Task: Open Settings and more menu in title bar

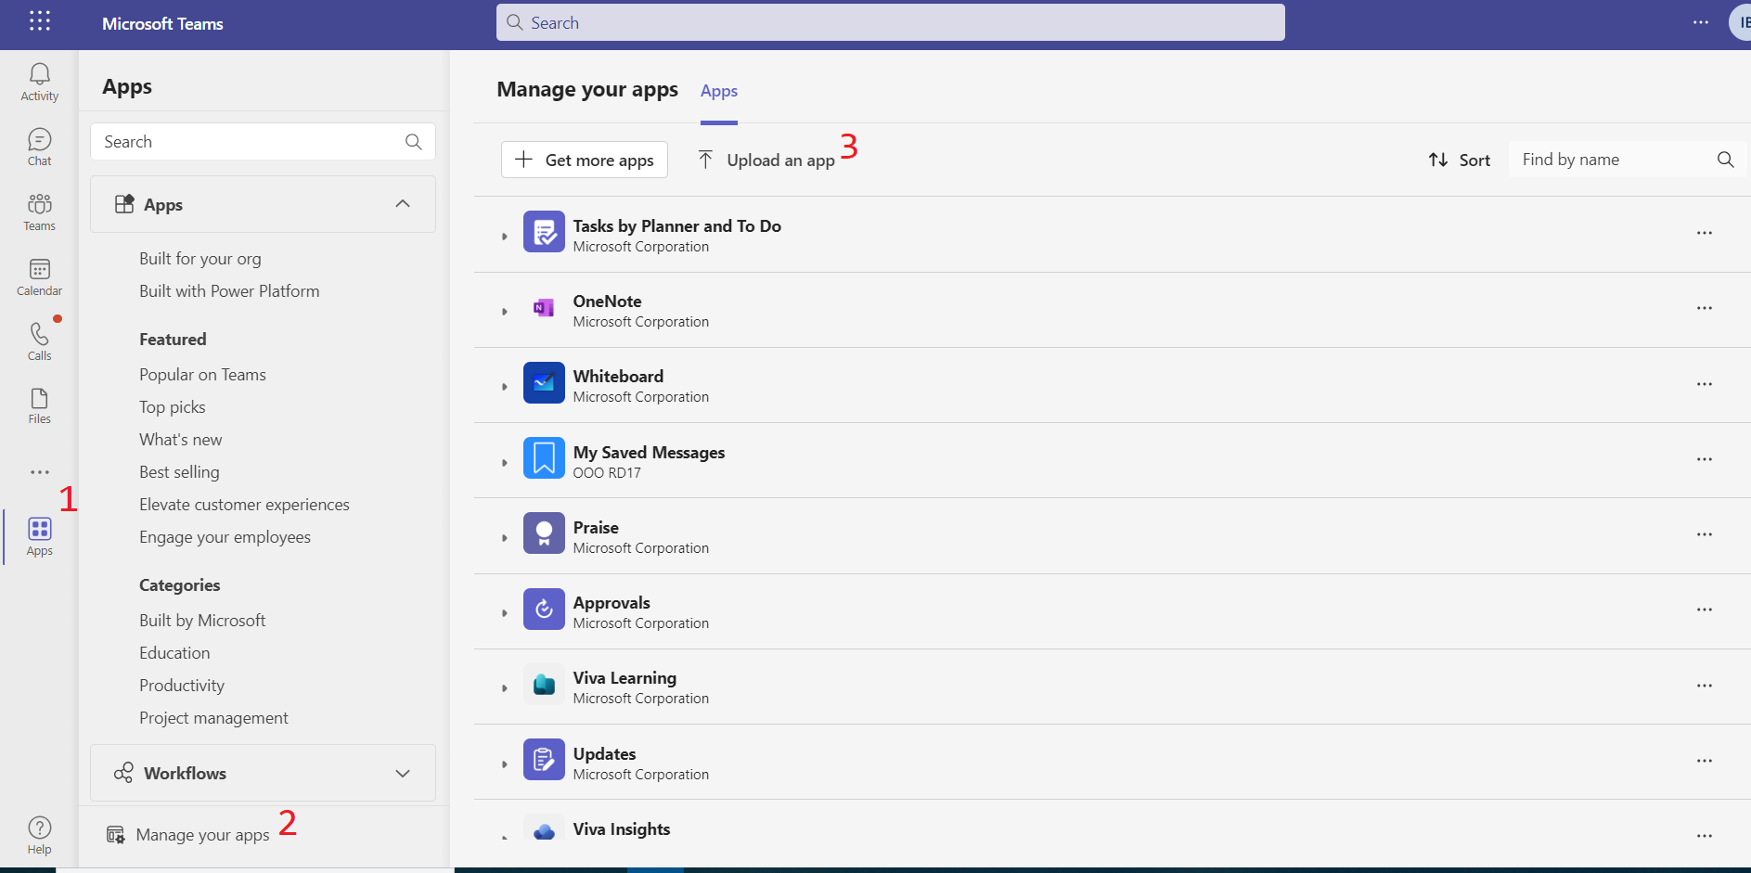Action: (x=1700, y=22)
